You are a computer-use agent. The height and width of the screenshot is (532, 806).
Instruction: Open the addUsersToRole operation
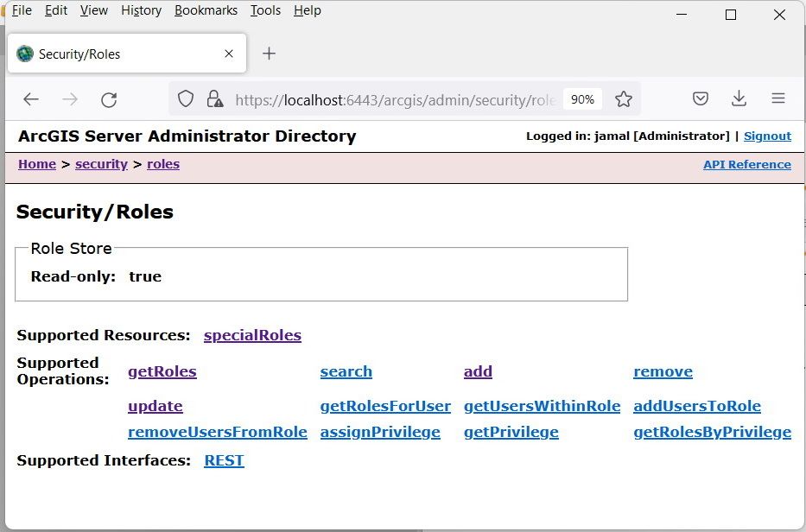point(696,406)
